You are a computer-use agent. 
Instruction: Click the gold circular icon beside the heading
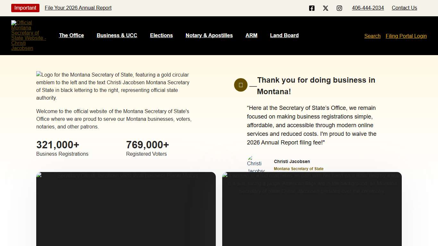(x=241, y=85)
